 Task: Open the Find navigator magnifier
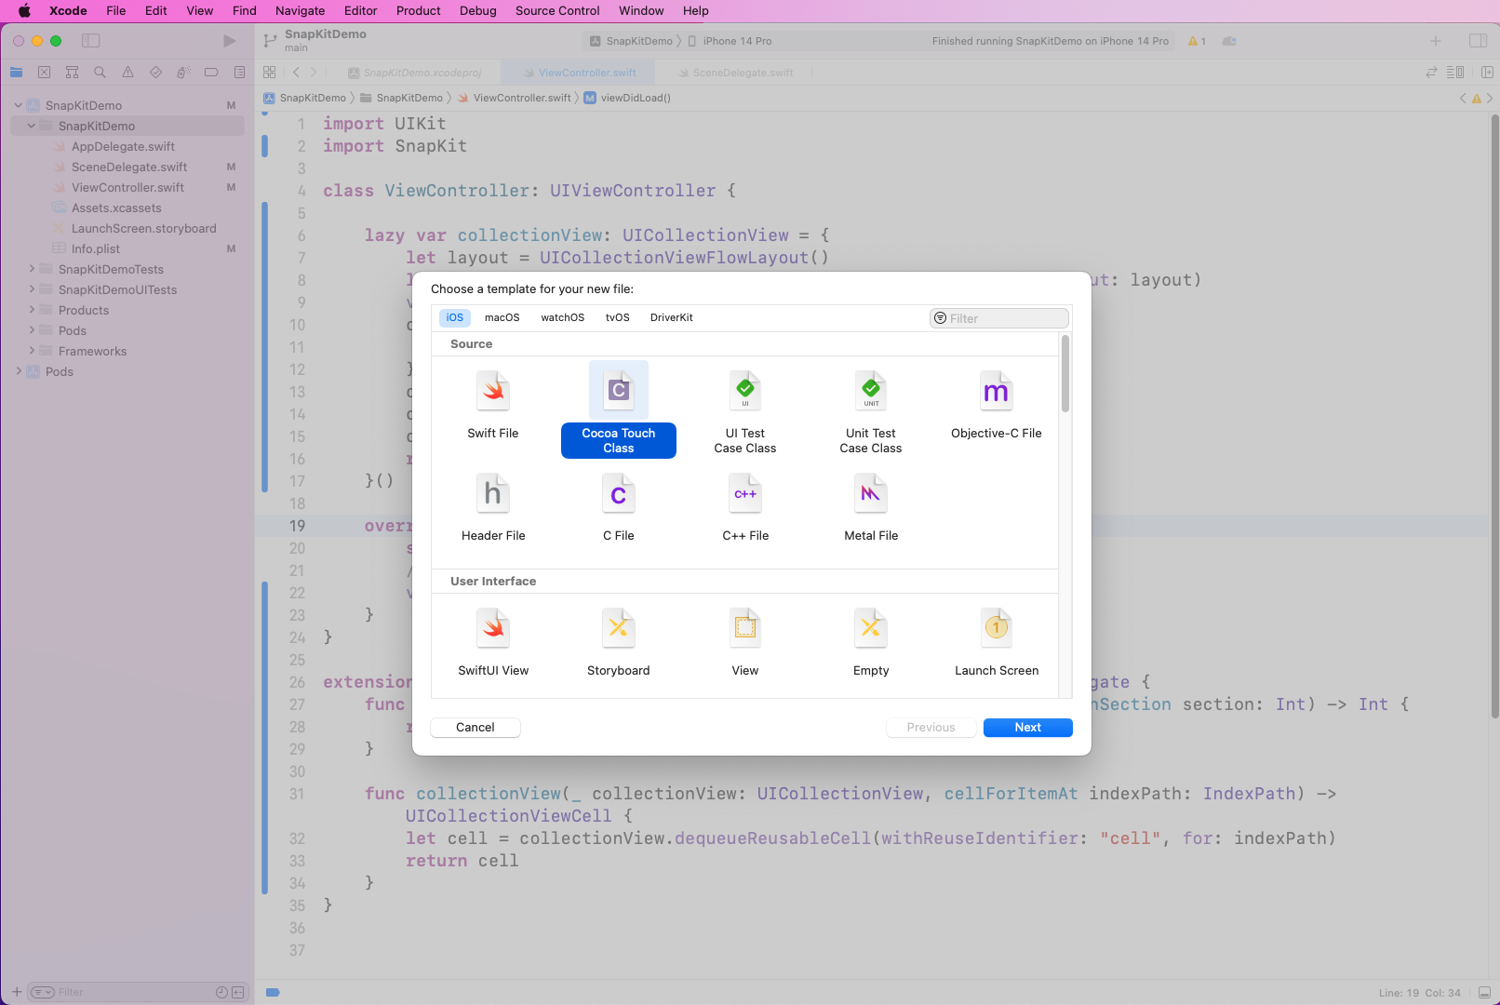coord(100,72)
